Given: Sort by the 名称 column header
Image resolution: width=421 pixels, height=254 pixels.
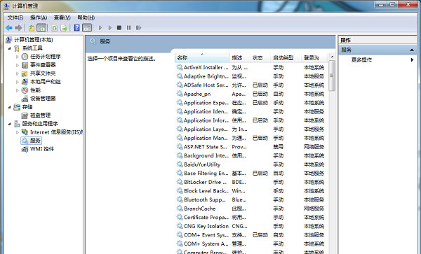Looking at the screenshot, I should (x=202, y=58).
